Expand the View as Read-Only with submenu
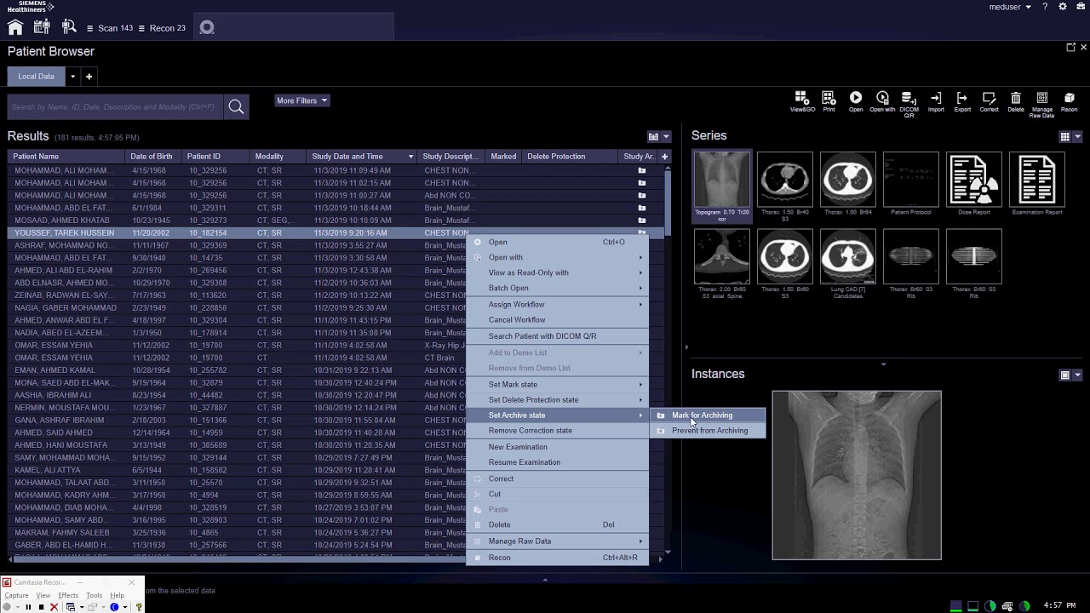Screen dimensions: 1090x613 click(x=558, y=272)
